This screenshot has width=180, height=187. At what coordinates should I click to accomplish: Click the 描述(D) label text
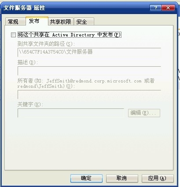pyautogui.click(x=27, y=62)
